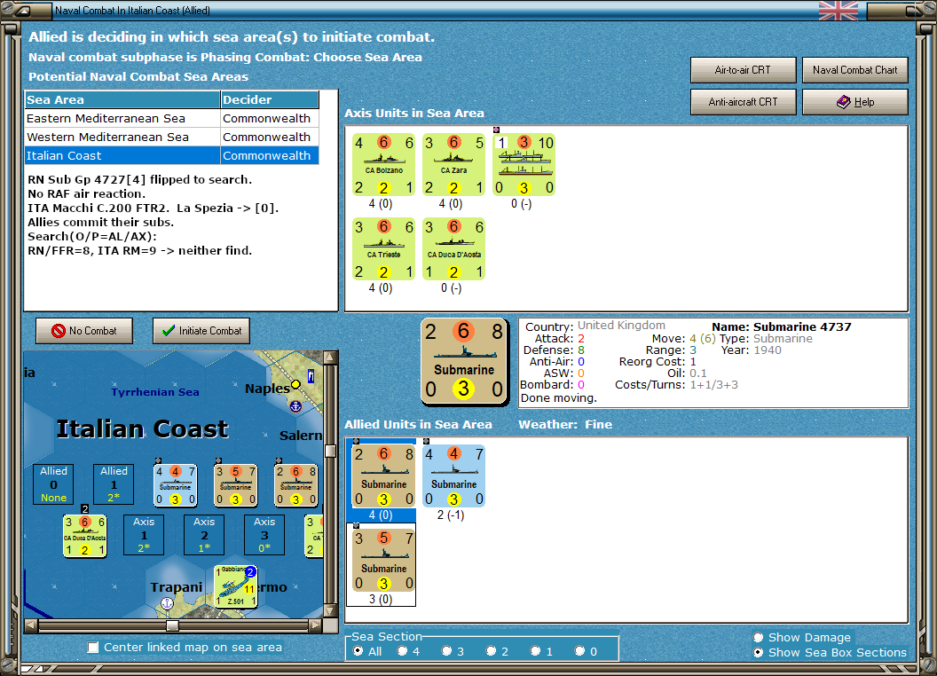Image resolution: width=937 pixels, height=676 pixels.
Task: Open the Anti-aircraft CRT chart
Action: [743, 102]
